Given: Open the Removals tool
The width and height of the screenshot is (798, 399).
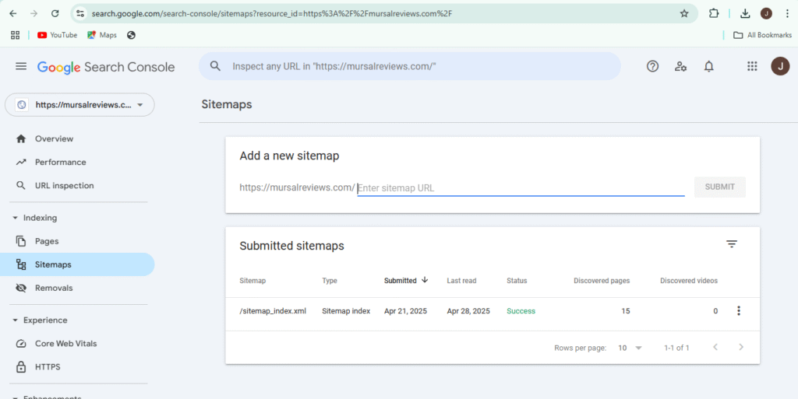Looking at the screenshot, I should pos(77,288).
